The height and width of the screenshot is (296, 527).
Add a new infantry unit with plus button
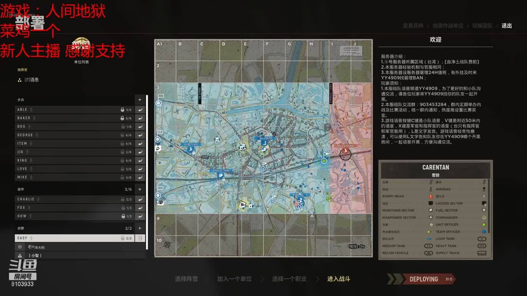pos(140,100)
